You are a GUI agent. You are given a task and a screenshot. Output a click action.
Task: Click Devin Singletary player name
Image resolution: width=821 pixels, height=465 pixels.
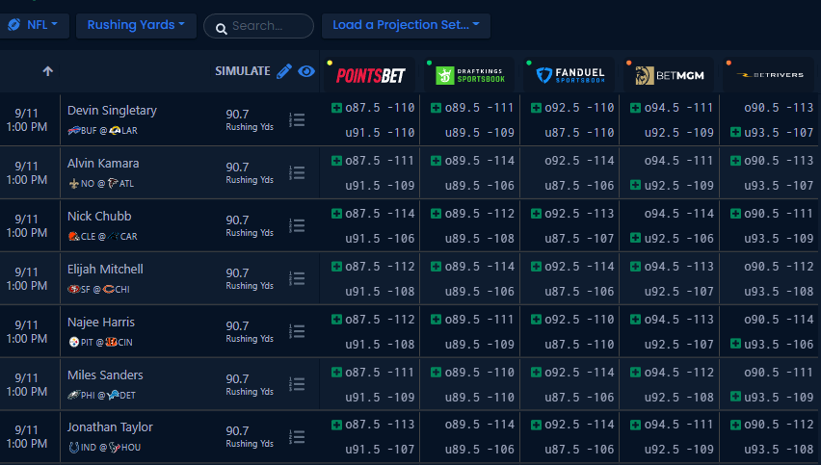(112, 111)
